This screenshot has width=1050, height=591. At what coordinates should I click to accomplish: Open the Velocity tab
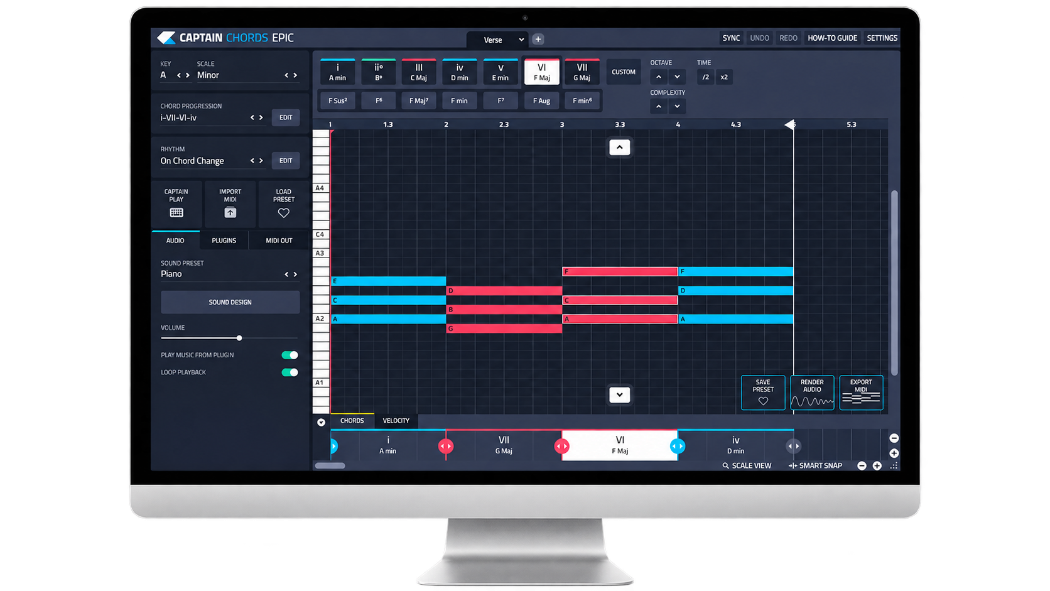pos(396,421)
